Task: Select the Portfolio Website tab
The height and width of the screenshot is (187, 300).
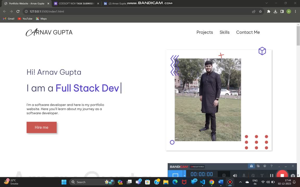Action: coord(26,3)
